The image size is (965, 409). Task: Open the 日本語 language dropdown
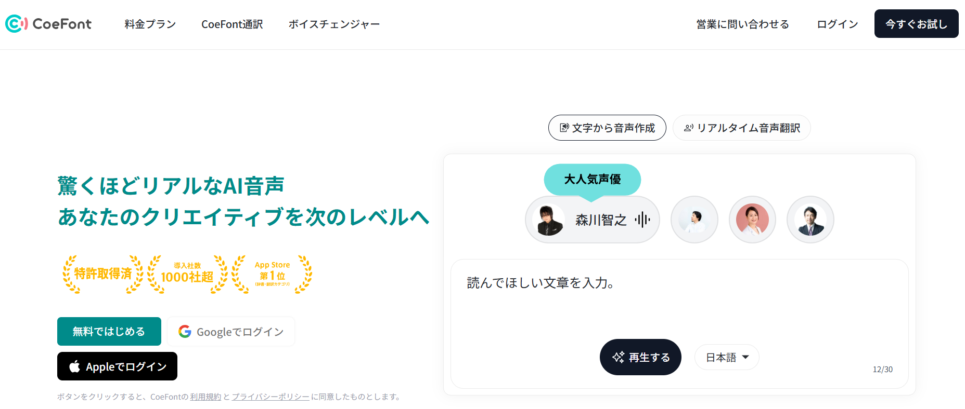(726, 357)
